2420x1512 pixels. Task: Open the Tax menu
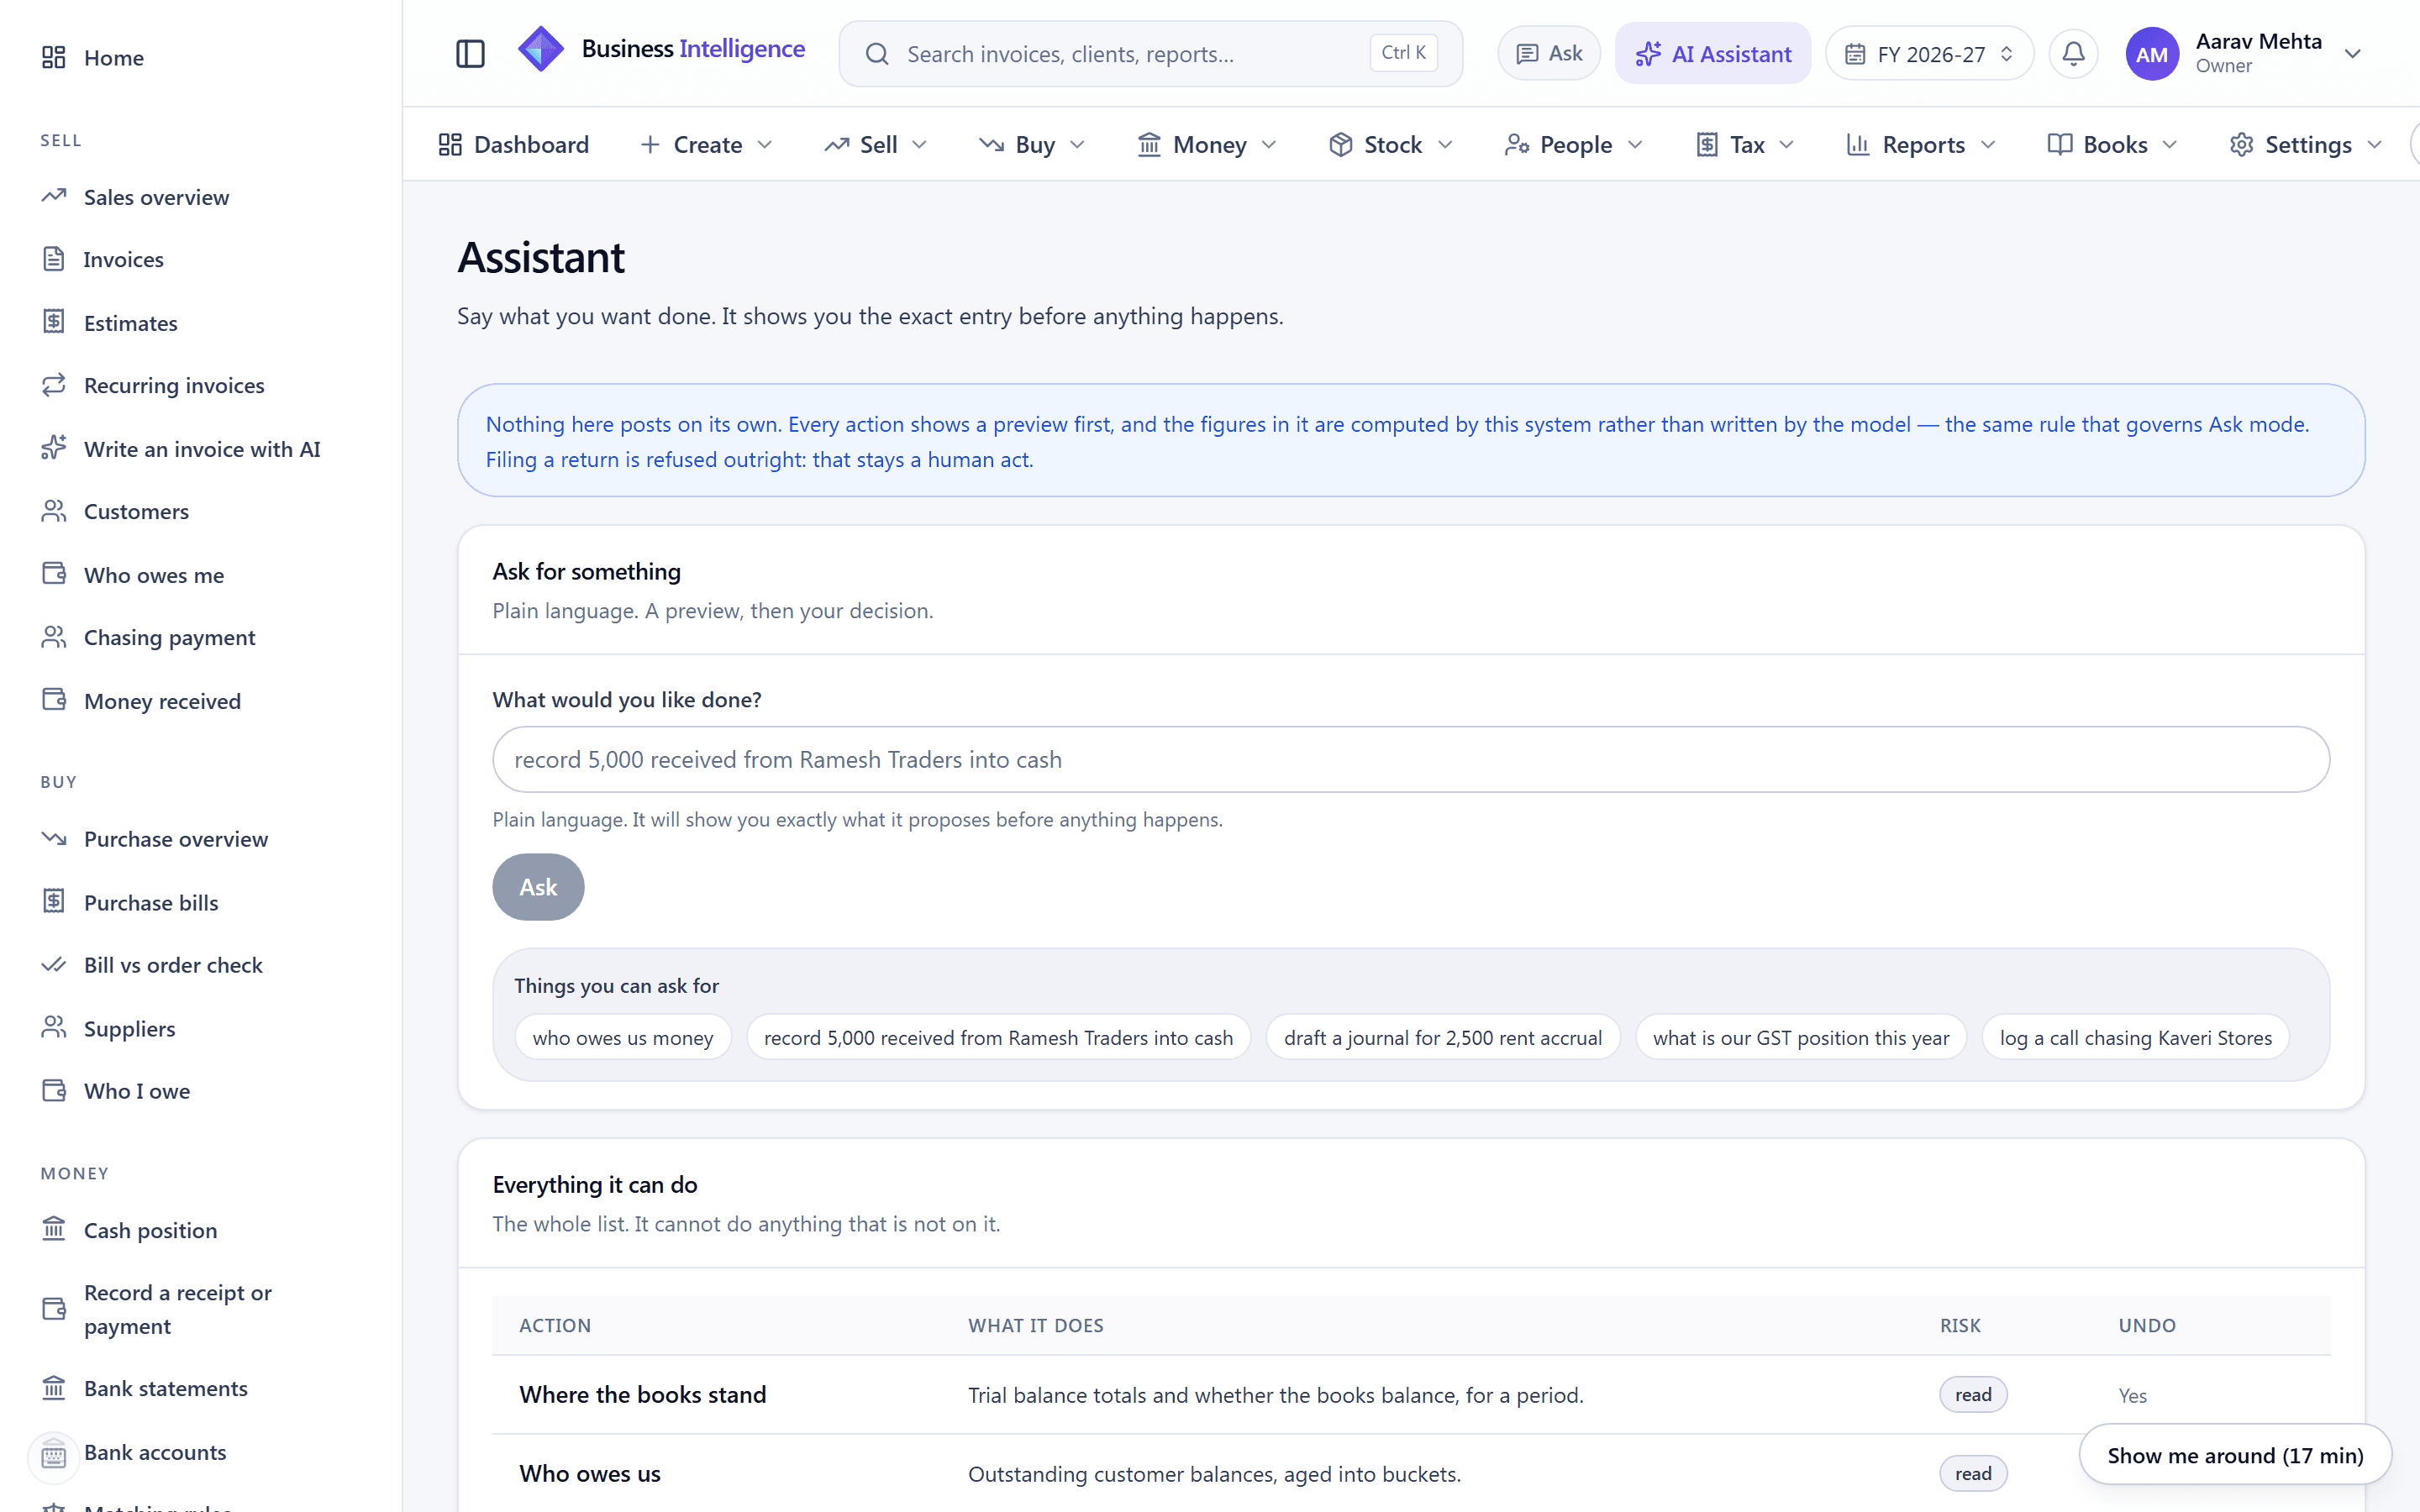(x=1746, y=144)
